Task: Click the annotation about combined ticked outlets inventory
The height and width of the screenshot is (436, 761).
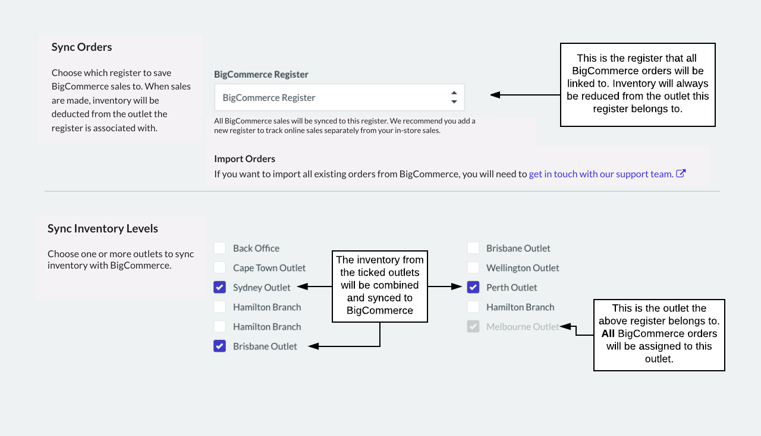Action: pyautogui.click(x=380, y=285)
